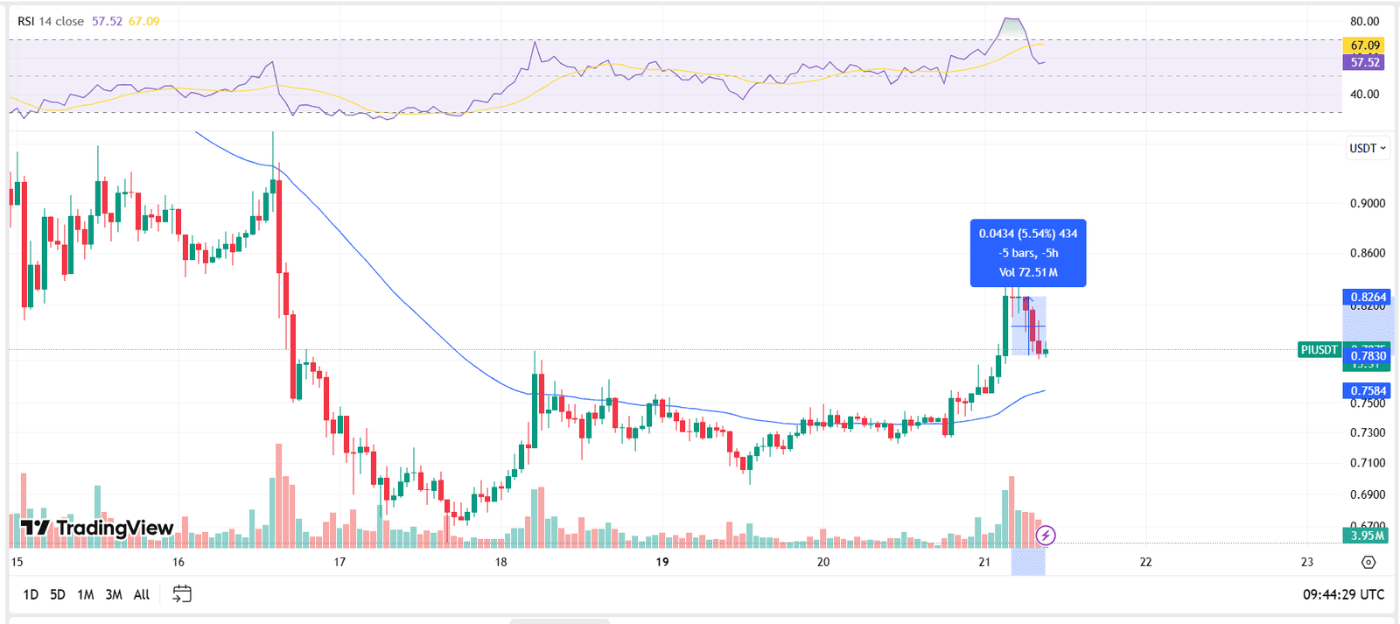Open the go-to-date calendar icon

tap(183, 594)
